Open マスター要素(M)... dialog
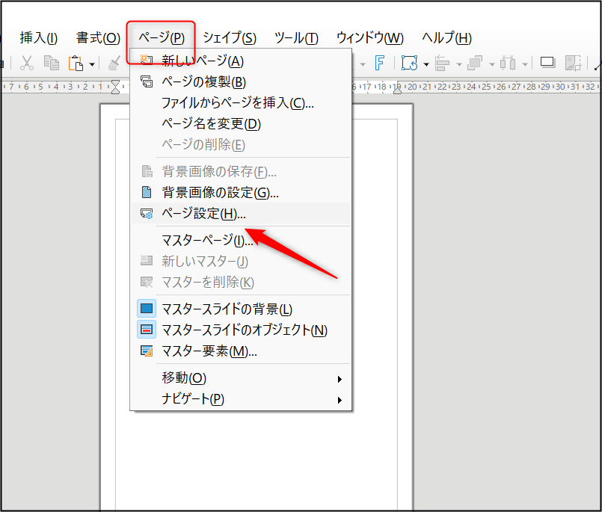The height and width of the screenshot is (512, 602). [x=241, y=351]
